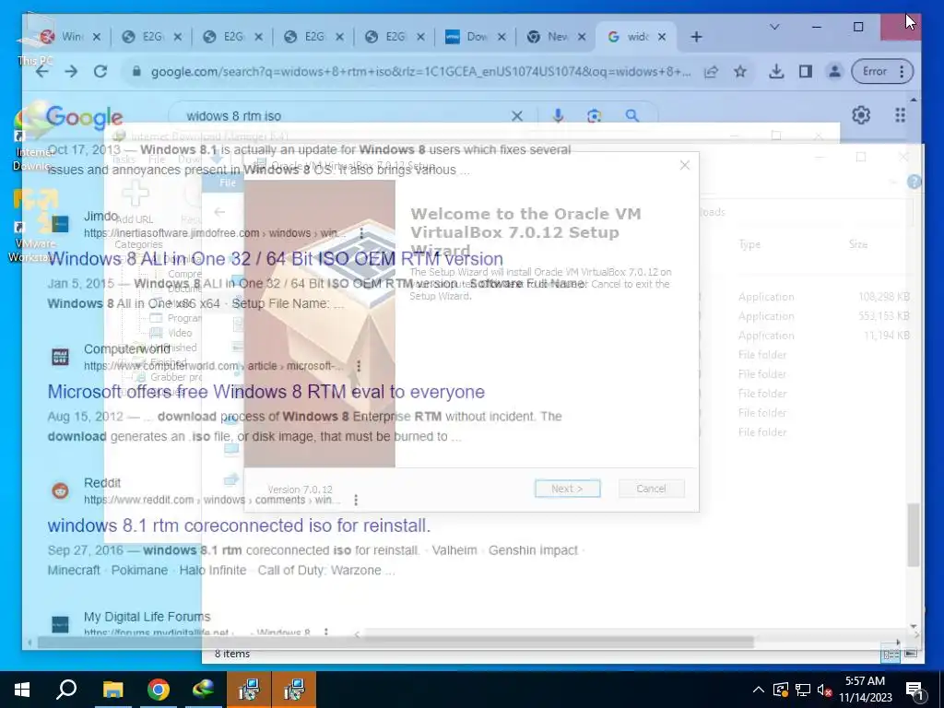Click the Google logo

click(84, 117)
